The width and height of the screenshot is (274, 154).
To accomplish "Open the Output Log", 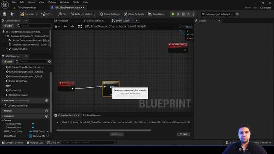I will click(x=35, y=142).
